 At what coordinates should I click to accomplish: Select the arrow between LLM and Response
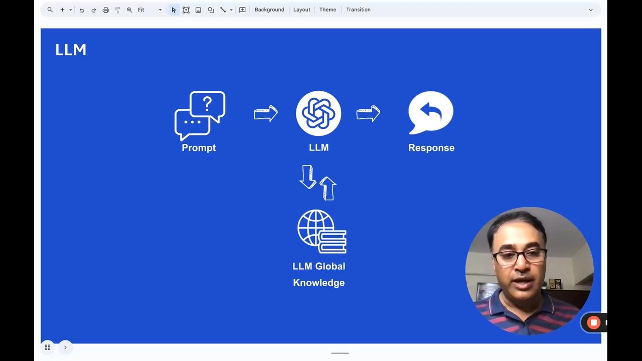point(368,113)
